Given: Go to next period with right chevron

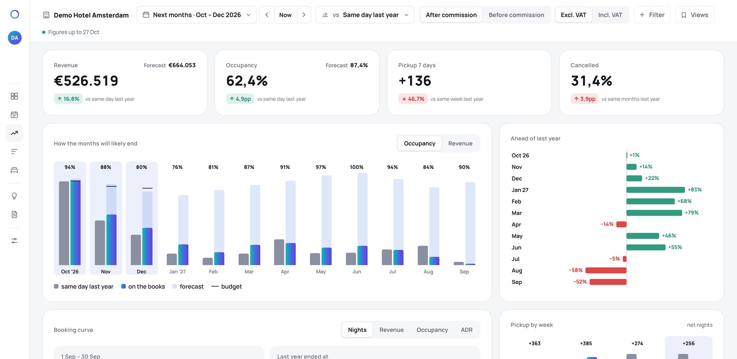Looking at the screenshot, I should (x=304, y=15).
